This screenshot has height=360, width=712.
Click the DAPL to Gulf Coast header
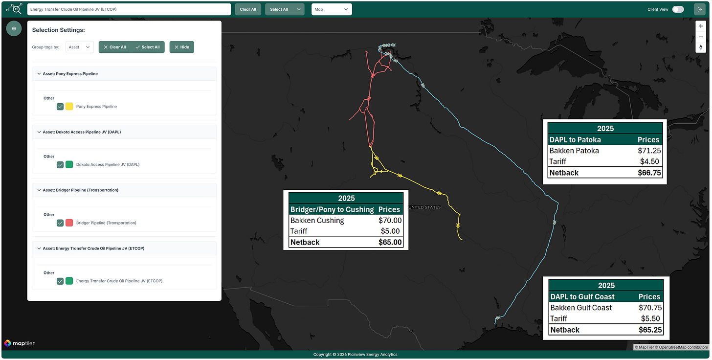coord(582,296)
